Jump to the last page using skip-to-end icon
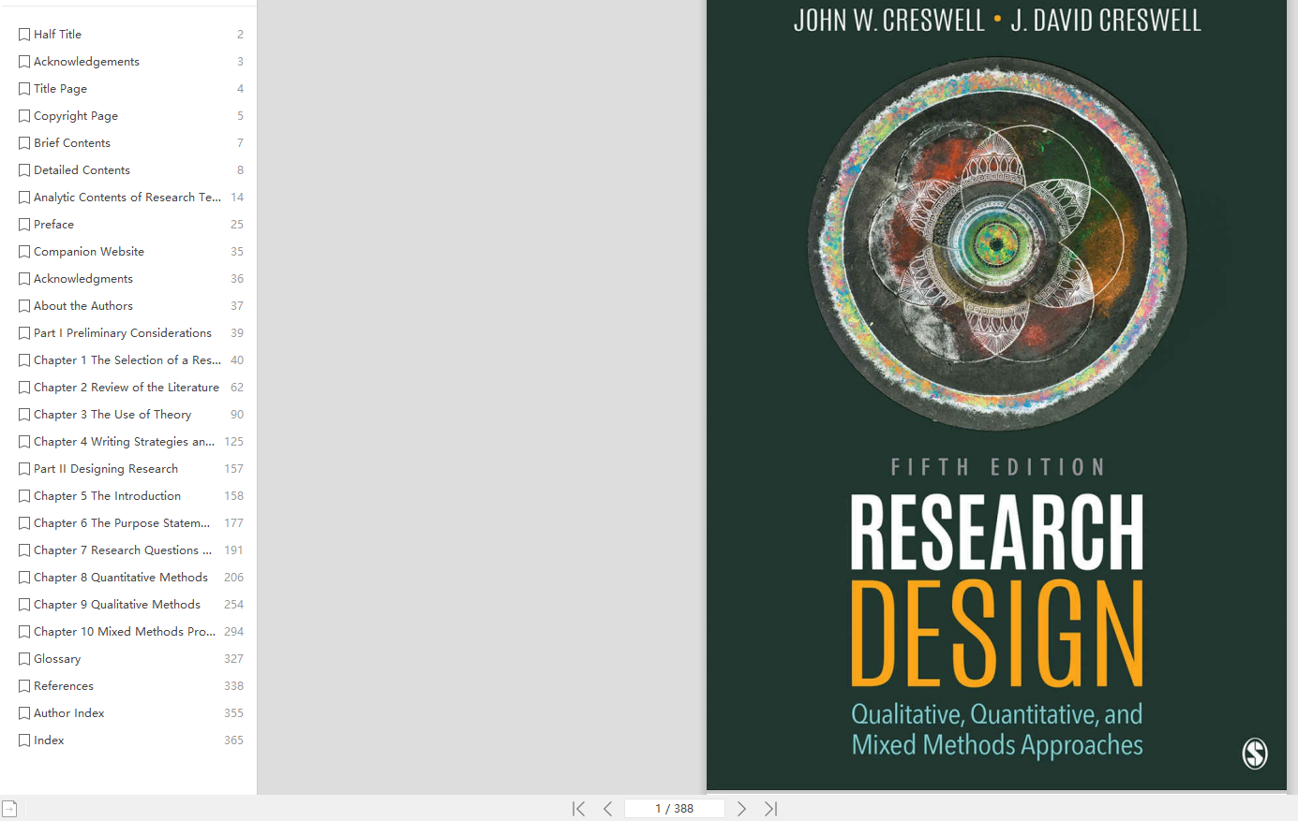The height and width of the screenshot is (821, 1298). tap(770, 808)
